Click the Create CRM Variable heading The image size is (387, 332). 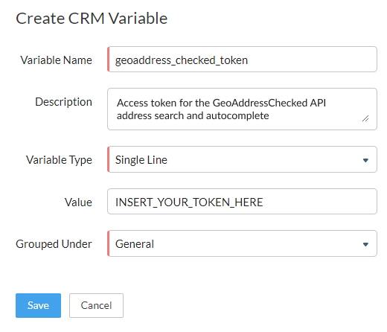pos(92,19)
